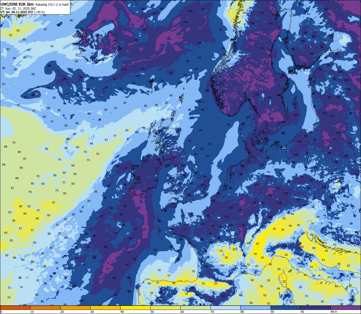Click the legend tick label 20
The height and width of the screenshot is (314, 361).
tap(62, 312)
